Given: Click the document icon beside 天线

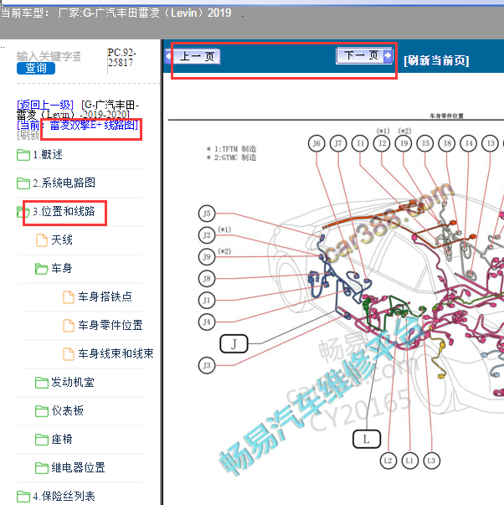Looking at the screenshot, I should 42,240.
